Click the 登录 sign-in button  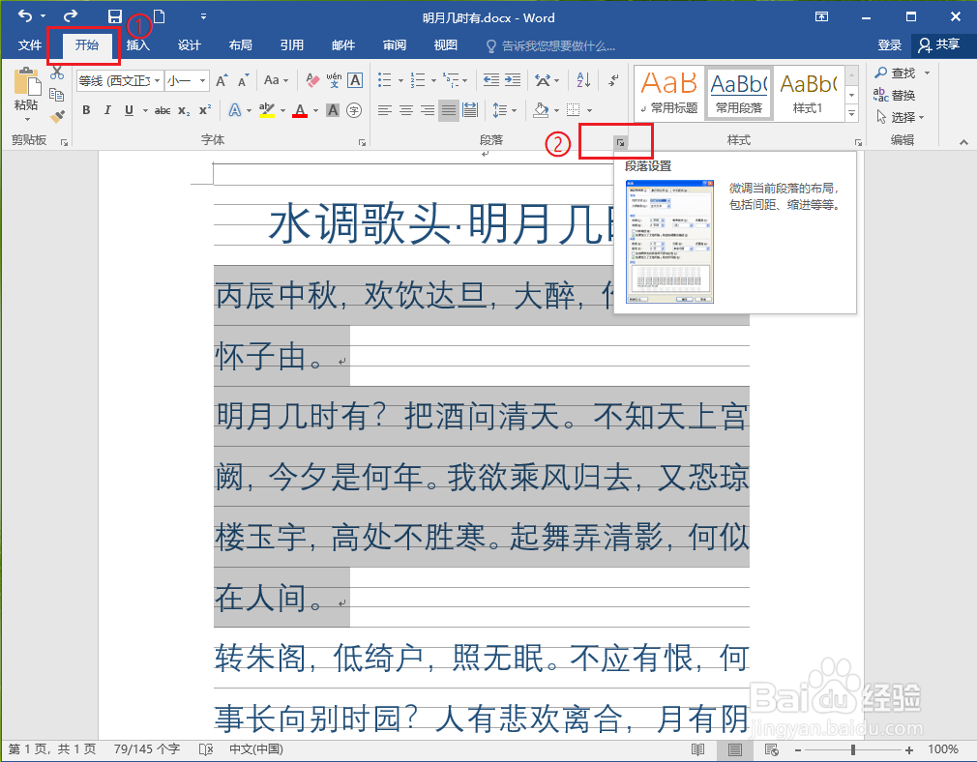tap(890, 44)
